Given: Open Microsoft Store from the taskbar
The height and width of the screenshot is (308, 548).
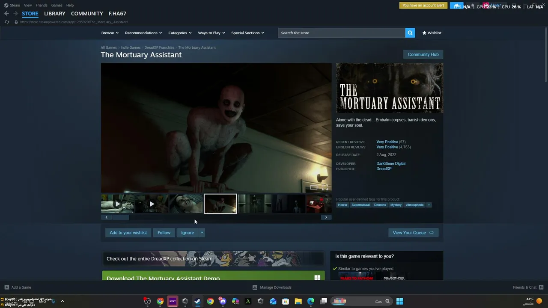Looking at the screenshot, I should [286, 301].
